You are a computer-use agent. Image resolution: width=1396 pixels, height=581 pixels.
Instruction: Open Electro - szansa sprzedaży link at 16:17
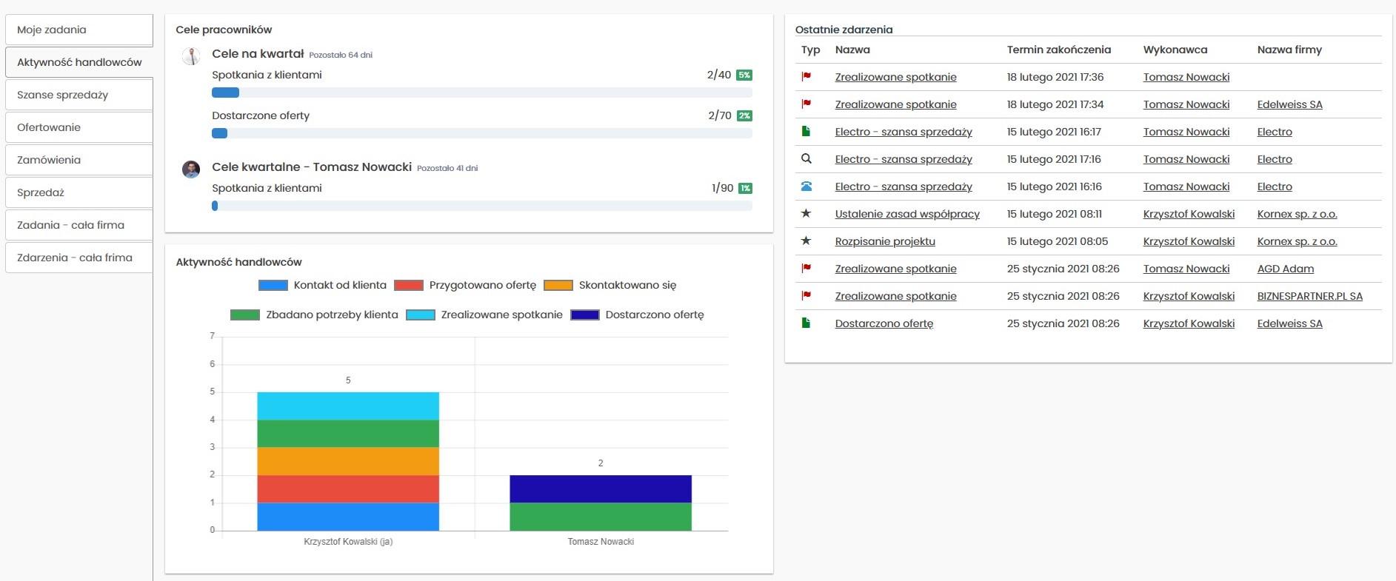(x=904, y=132)
